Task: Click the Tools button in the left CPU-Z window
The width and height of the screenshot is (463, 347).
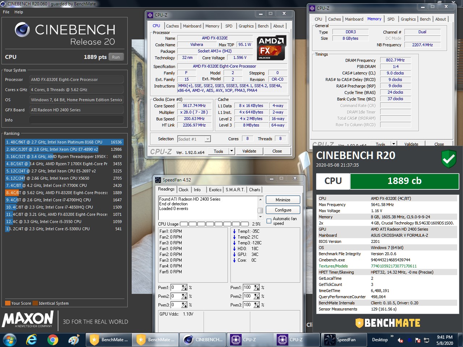Action: [x=218, y=151]
